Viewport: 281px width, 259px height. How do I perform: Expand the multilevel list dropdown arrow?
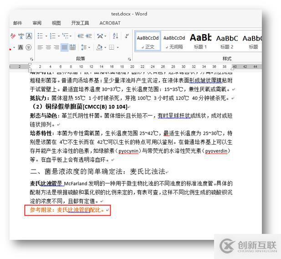71,36
